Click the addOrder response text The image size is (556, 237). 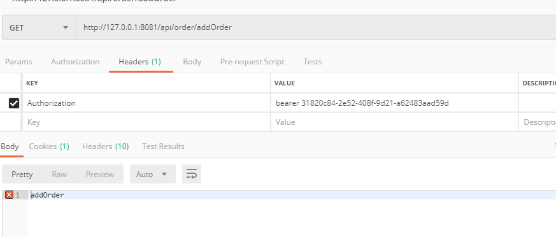tap(48, 195)
